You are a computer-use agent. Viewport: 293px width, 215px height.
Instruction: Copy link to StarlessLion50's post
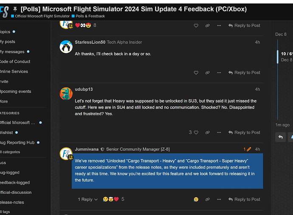[208, 73]
